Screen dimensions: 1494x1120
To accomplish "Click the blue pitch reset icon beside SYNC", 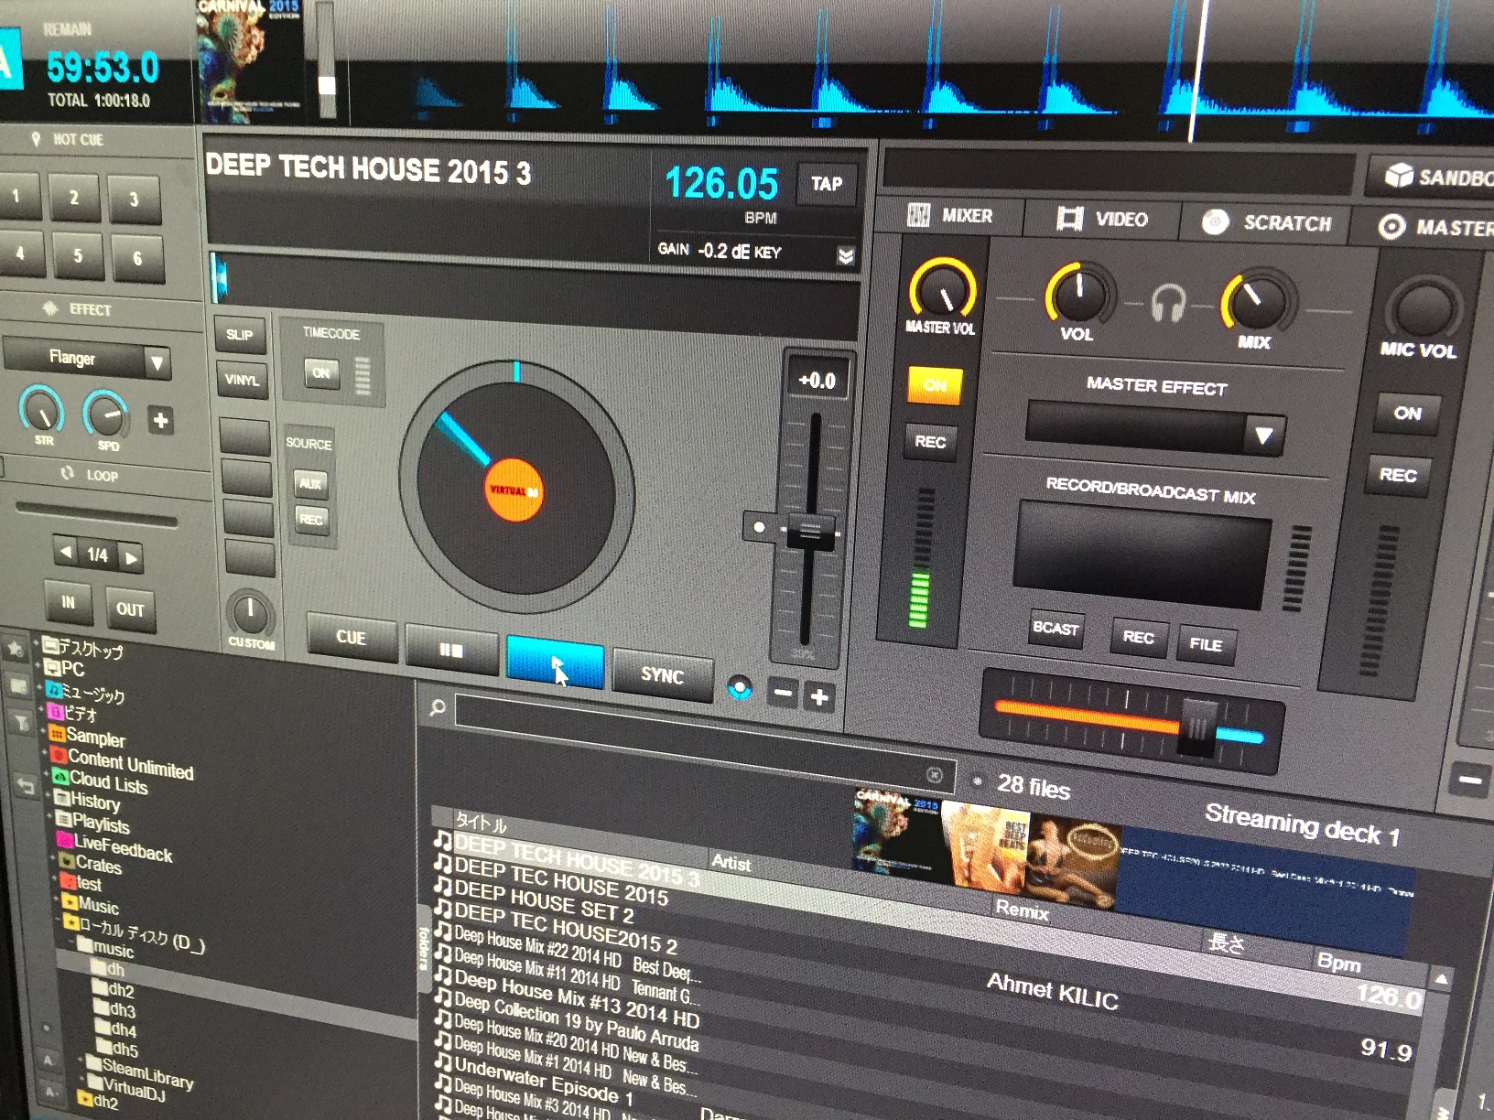I will pos(740,688).
